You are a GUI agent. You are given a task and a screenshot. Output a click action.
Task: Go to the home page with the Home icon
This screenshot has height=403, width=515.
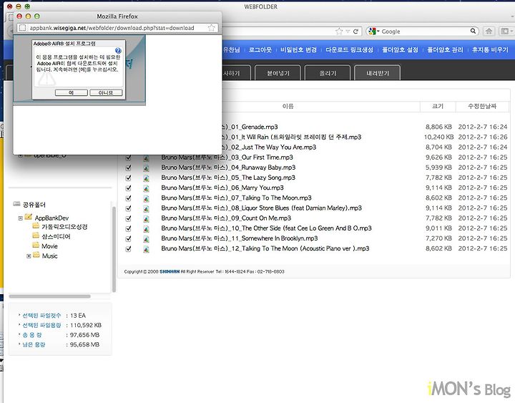point(489,31)
